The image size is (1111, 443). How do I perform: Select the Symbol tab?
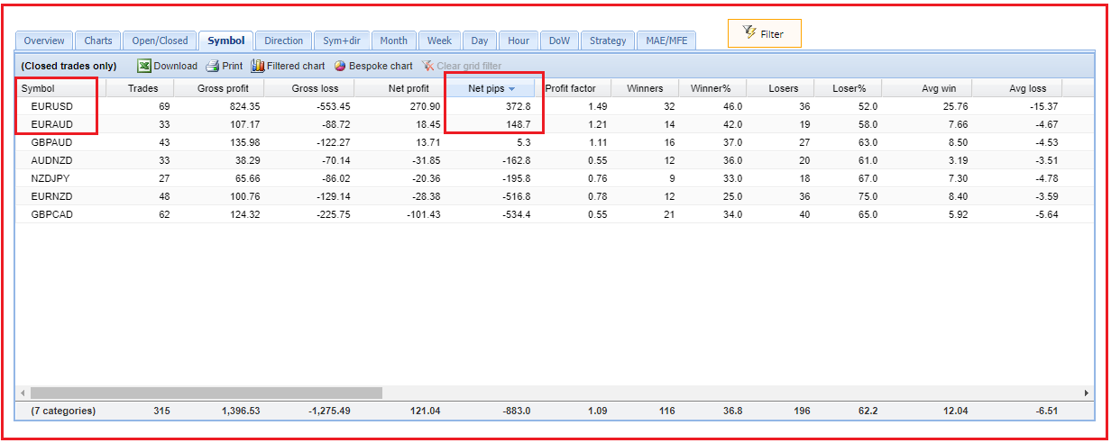[225, 41]
